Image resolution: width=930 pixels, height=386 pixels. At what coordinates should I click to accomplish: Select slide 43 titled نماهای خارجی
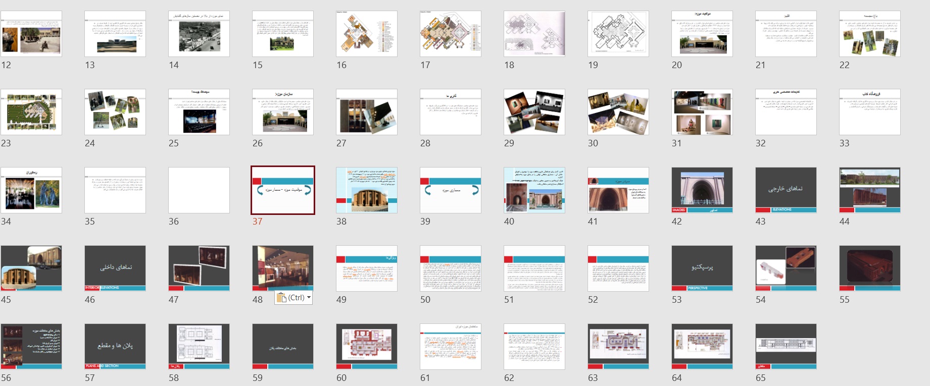(x=786, y=190)
